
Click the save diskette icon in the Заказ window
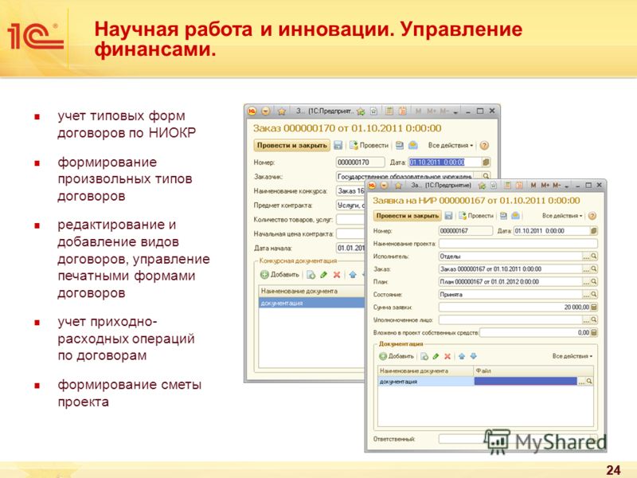(x=338, y=145)
